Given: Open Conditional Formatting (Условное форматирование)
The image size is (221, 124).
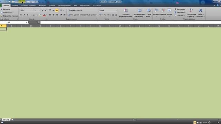Looking at the screenshot, I should coord(126,13).
